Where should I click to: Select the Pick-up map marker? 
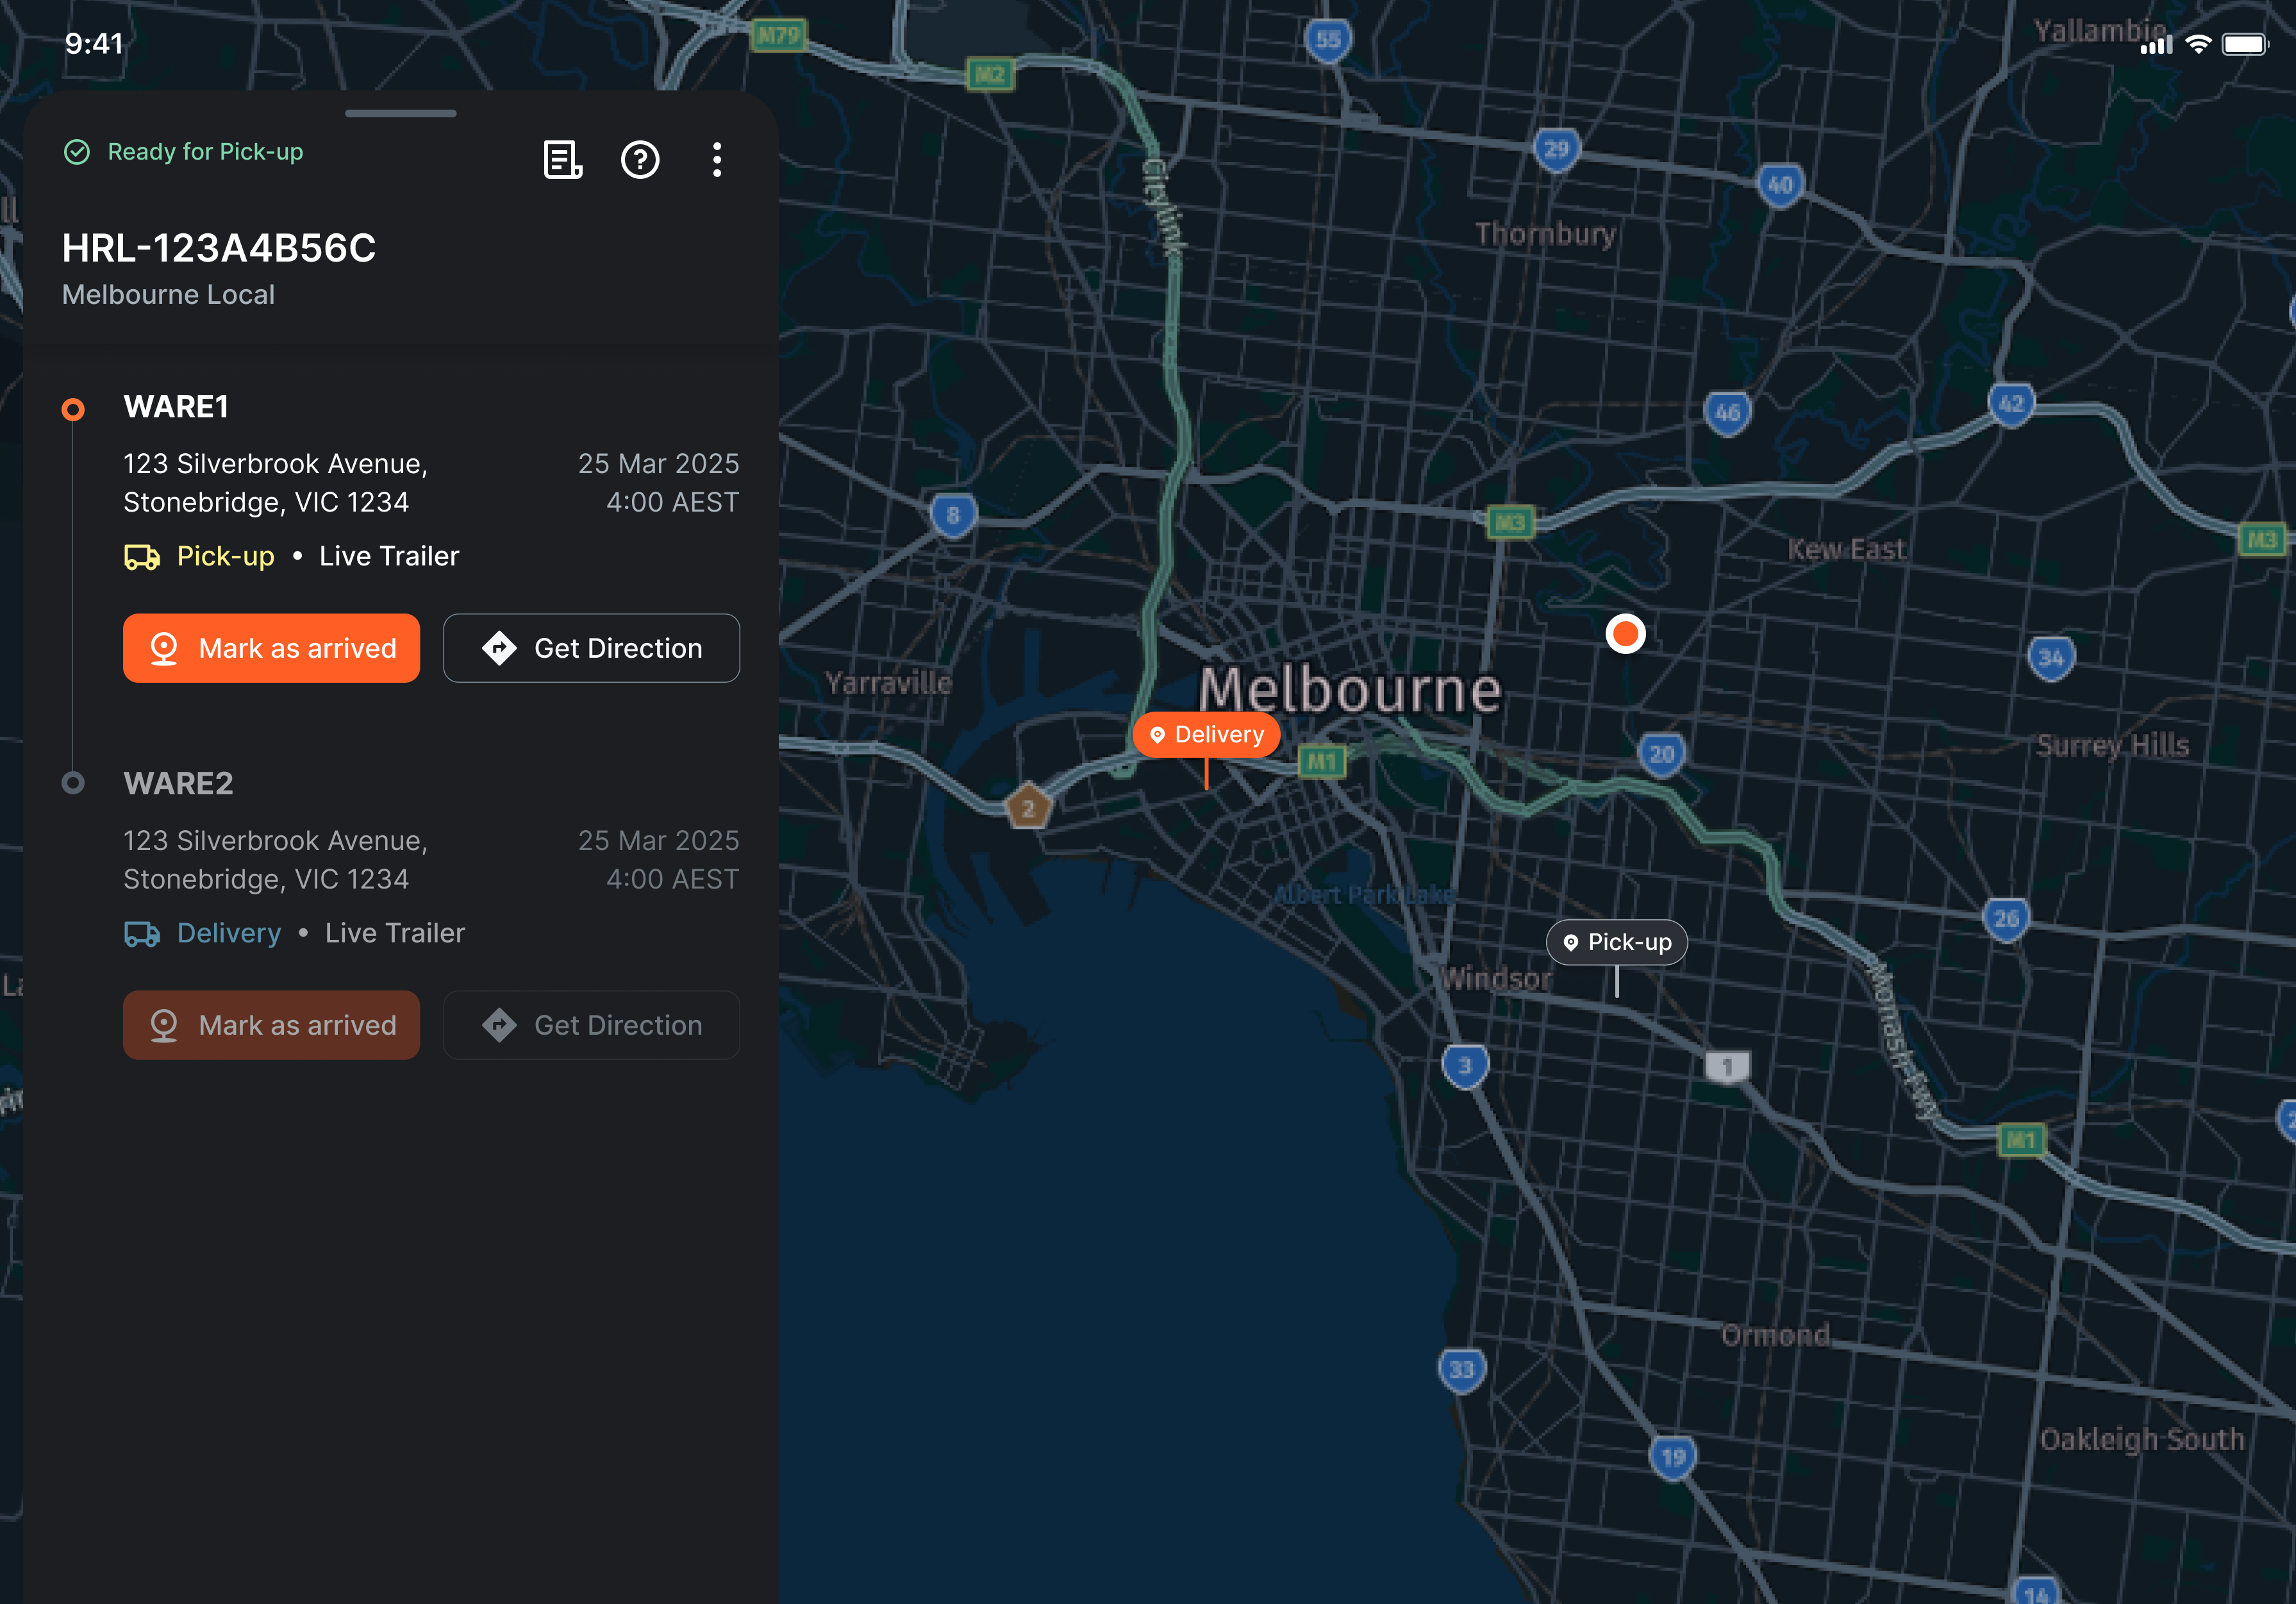1617,942
